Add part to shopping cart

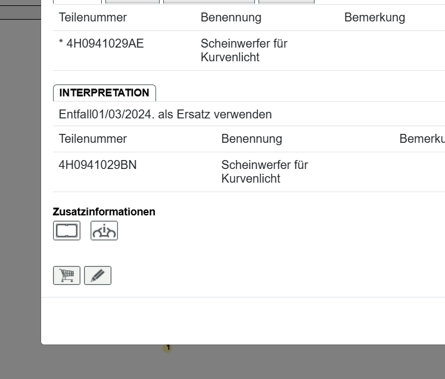click(x=67, y=275)
